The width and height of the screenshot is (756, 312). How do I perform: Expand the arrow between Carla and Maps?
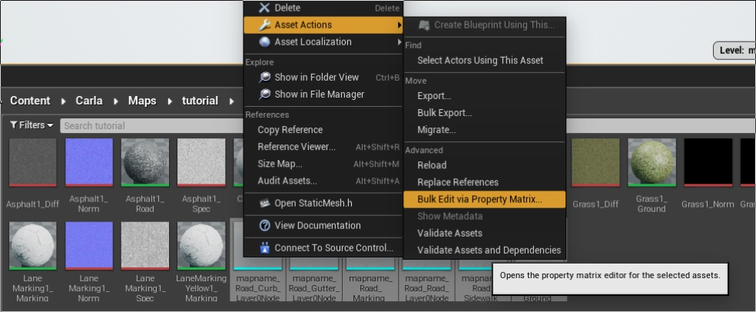[116, 101]
